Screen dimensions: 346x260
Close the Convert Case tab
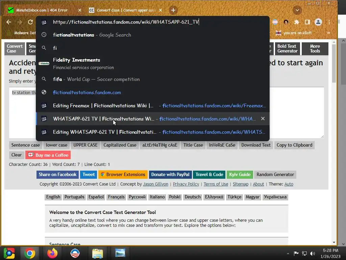point(160,10)
